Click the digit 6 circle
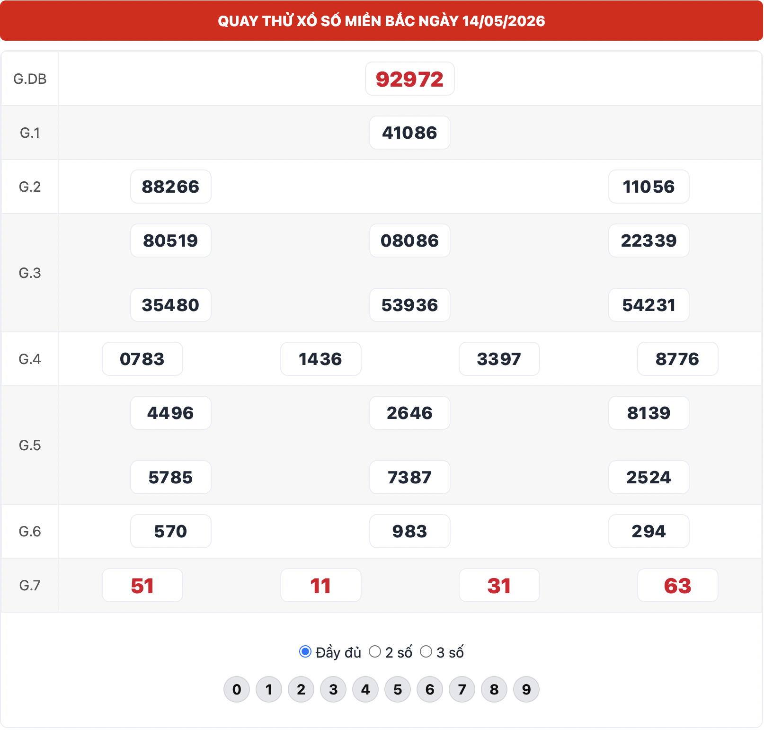 430,689
